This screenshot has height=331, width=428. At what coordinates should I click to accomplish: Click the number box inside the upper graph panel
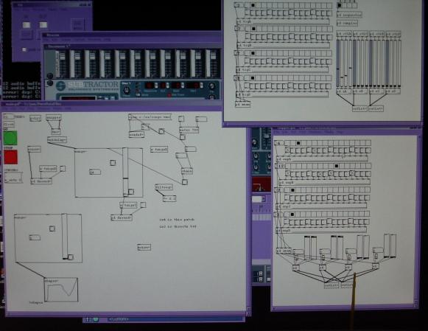click(95, 172)
